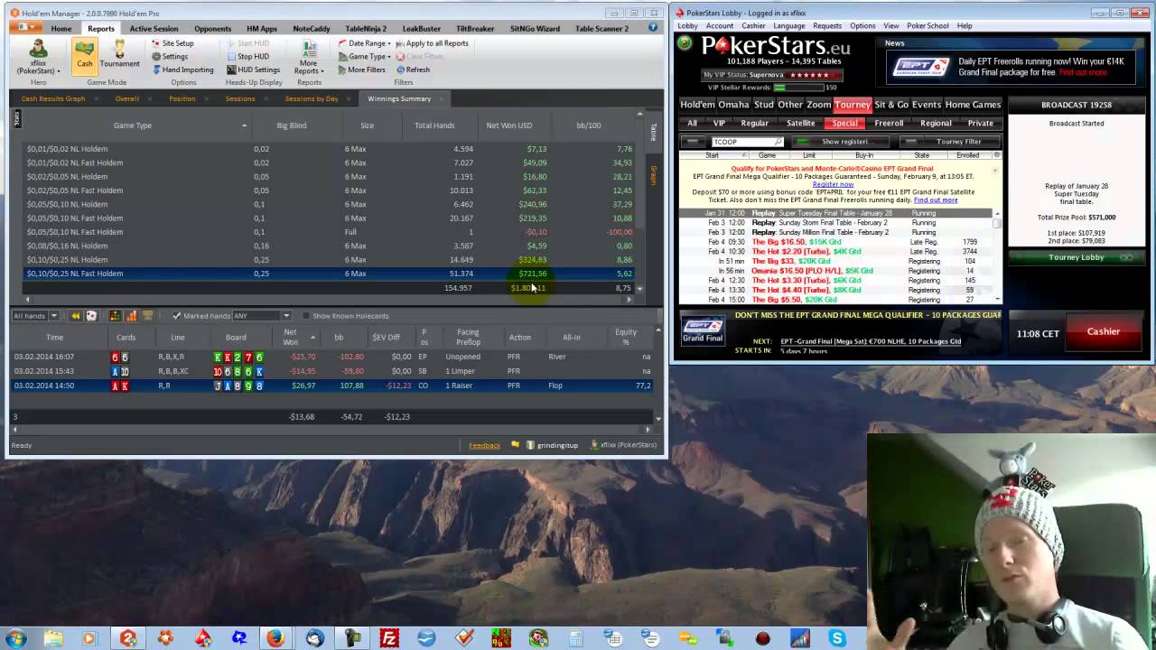Screen dimensions: 1156x650
Task: Click the yellow note icon in status bar
Action: (x=515, y=445)
